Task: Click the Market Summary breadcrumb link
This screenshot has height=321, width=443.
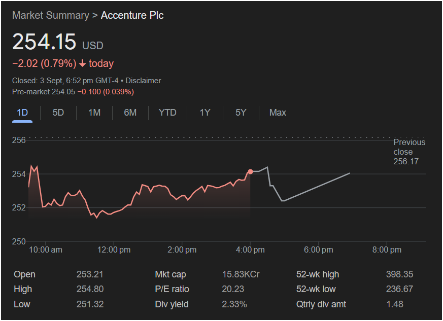Action: coord(51,15)
